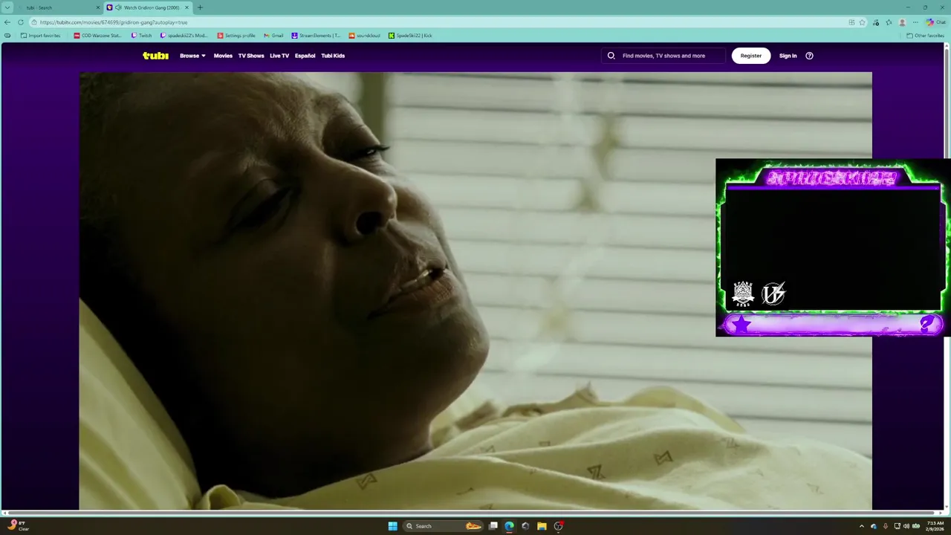The image size is (951, 535).
Task: Close the tubi - Search tab
Action: click(x=98, y=7)
